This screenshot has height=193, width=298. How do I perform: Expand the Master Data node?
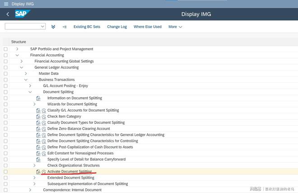point(26,73)
